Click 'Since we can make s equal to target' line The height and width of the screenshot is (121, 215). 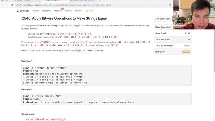(56, 83)
